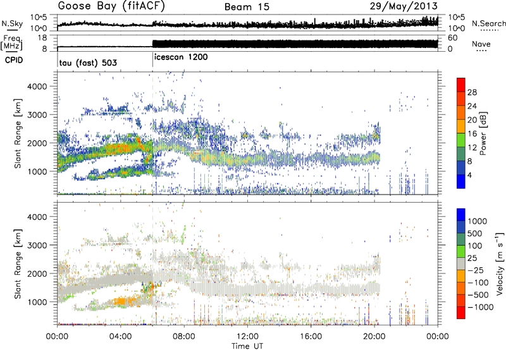This screenshot has width=506, height=350.
Task: Click the "60" Nave axis tick
Action: [x=452, y=38]
